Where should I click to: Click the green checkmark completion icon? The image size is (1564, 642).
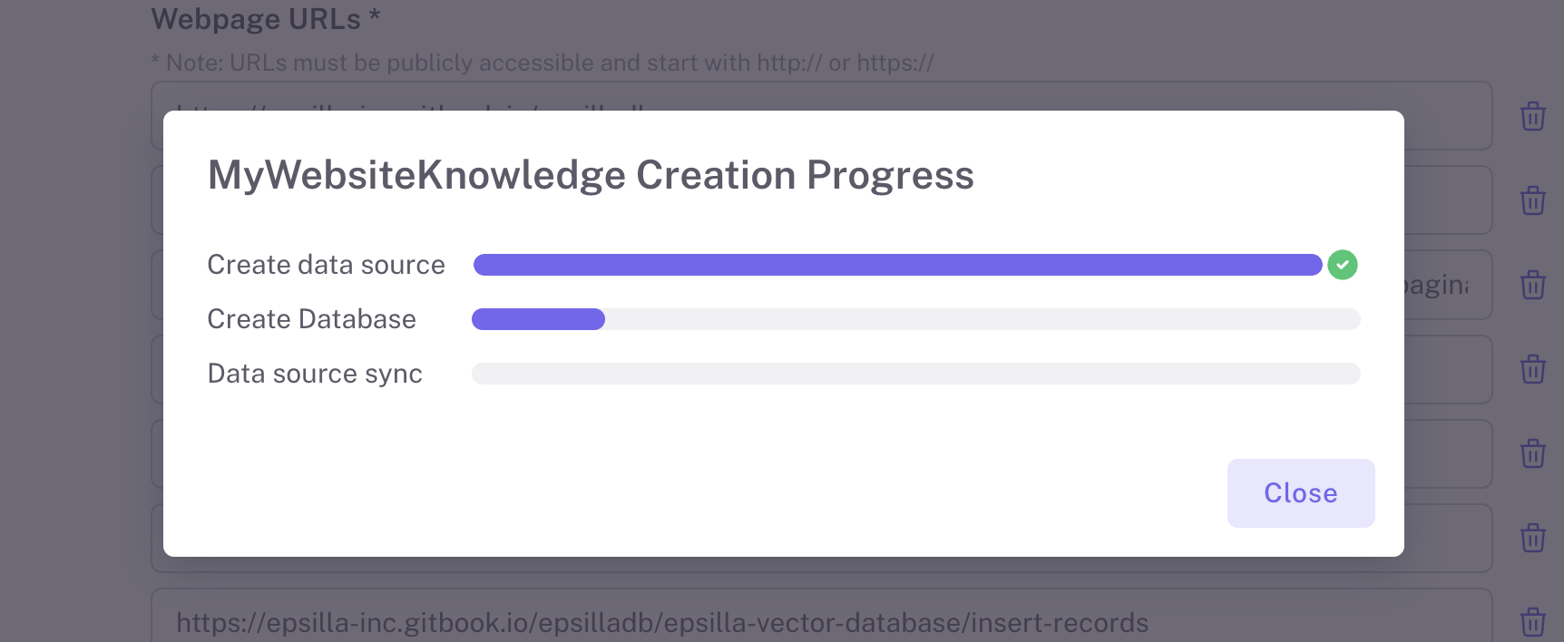[x=1343, y=265]
